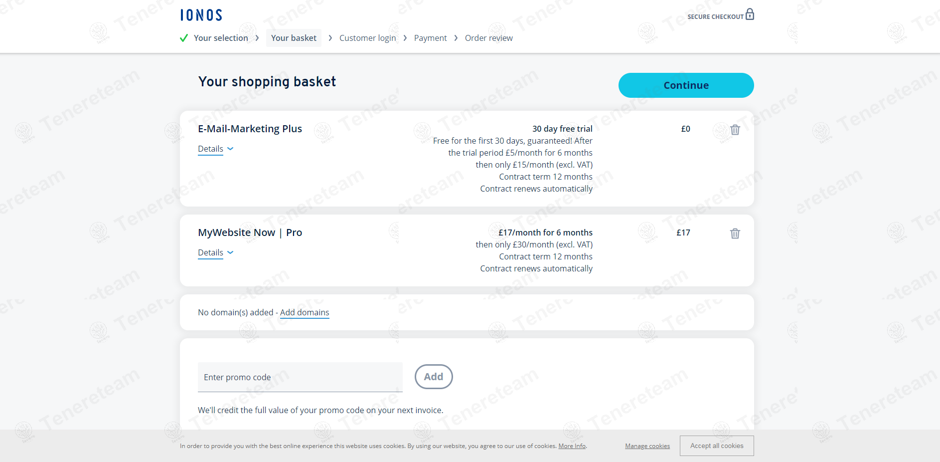The height and width of the screenshot is (462, 940).
Task: Expand Details under MyWebsite Now Pro
Action: 215,252
